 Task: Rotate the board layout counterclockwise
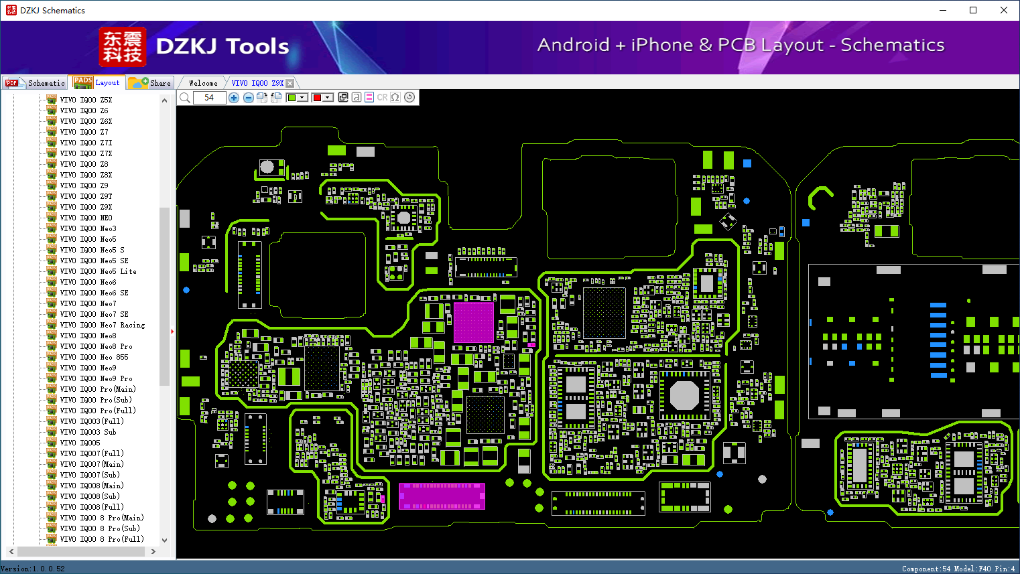click(x=276, y=98)
